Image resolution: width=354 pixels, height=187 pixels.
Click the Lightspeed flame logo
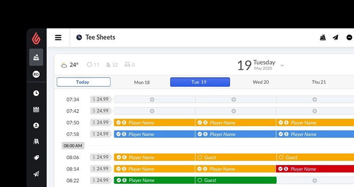[x=36, y=38]
